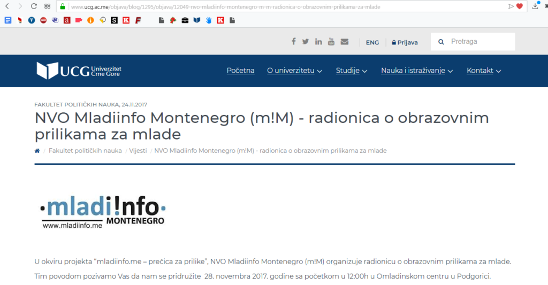Click the breadcrumb home icon
Image resolution: width=548 pixels, height=285 pixels.
(37, 151)
